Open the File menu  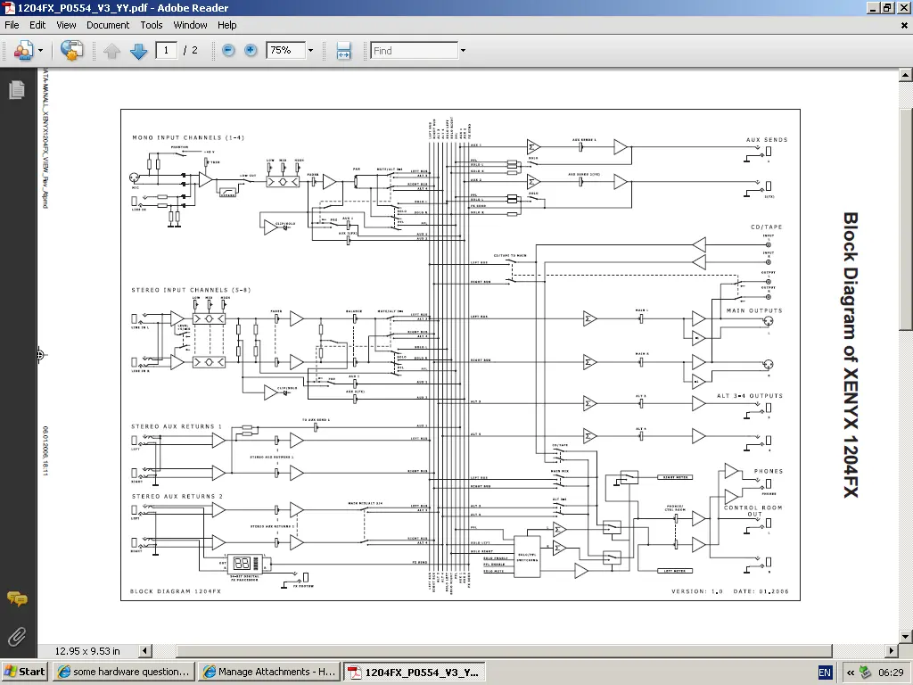pos(12,25)
